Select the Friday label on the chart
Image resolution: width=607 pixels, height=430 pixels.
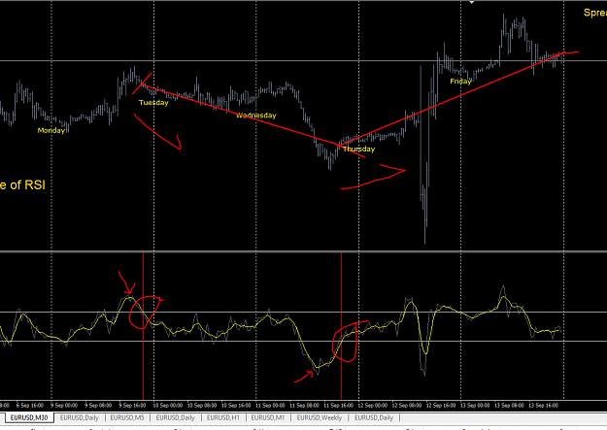460,82
